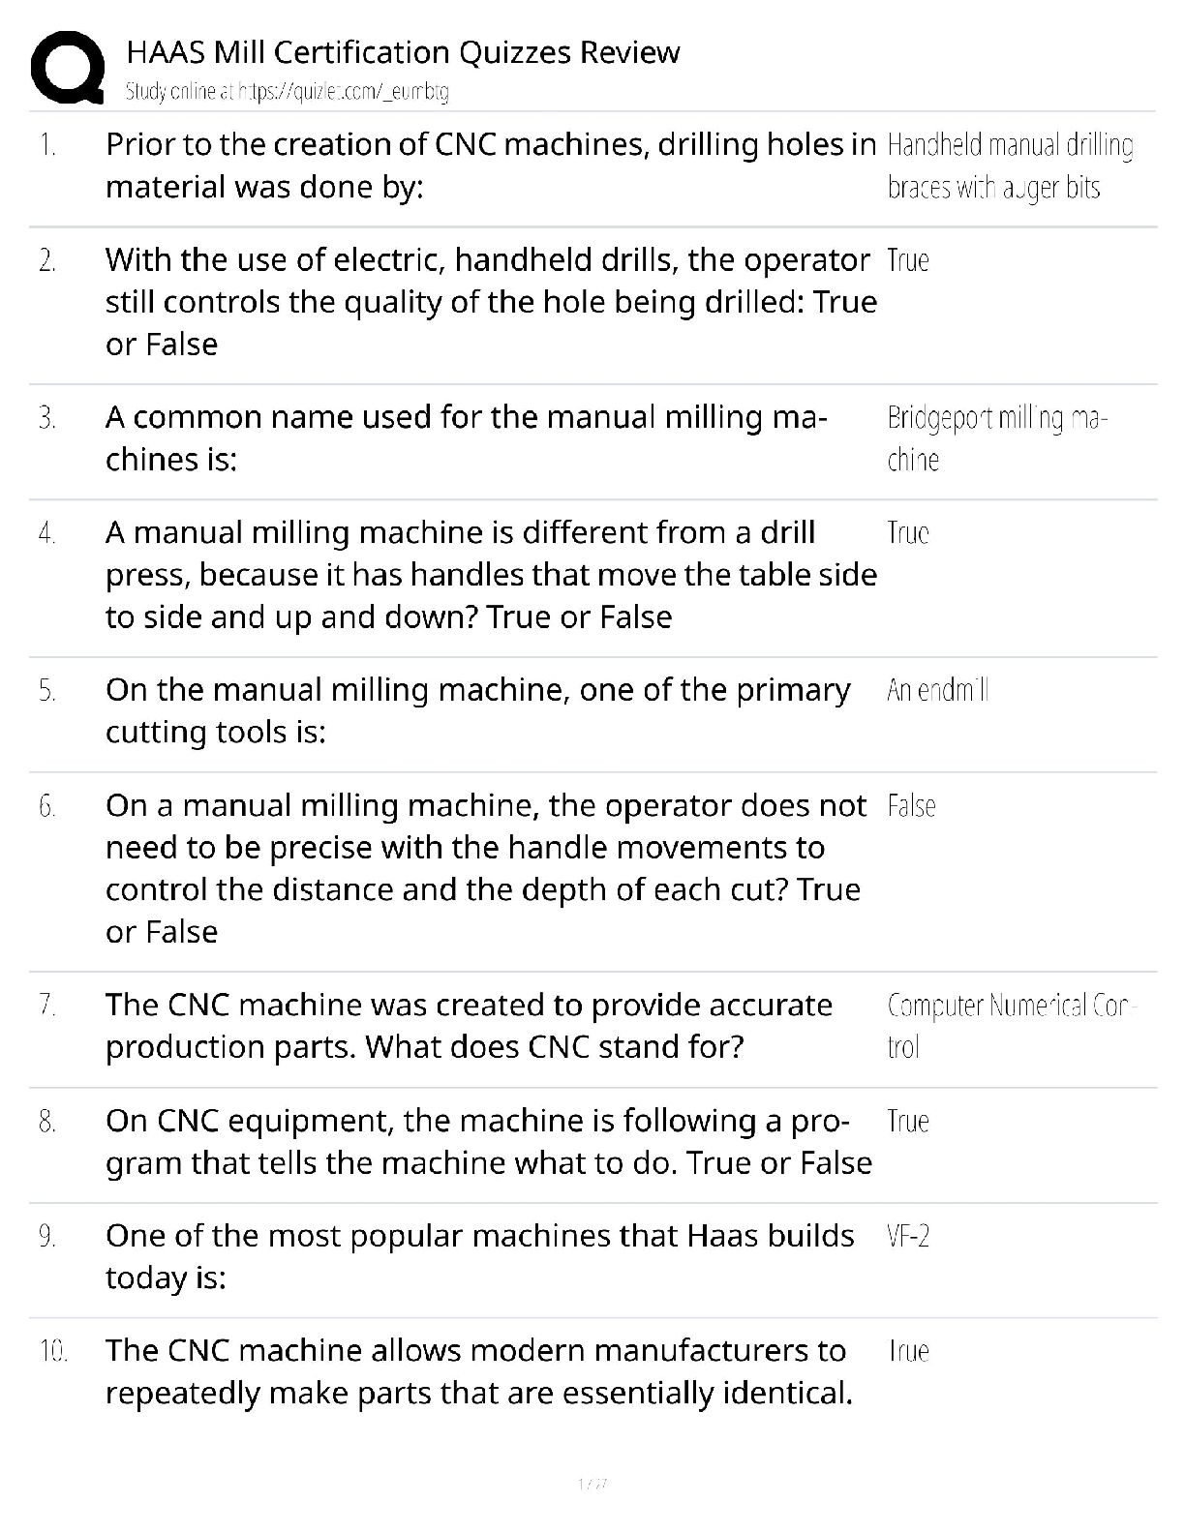Screen dimensions: 1185x1533
Task: Click the Quizlet logo icon
Action: click(x=68, y=67)
